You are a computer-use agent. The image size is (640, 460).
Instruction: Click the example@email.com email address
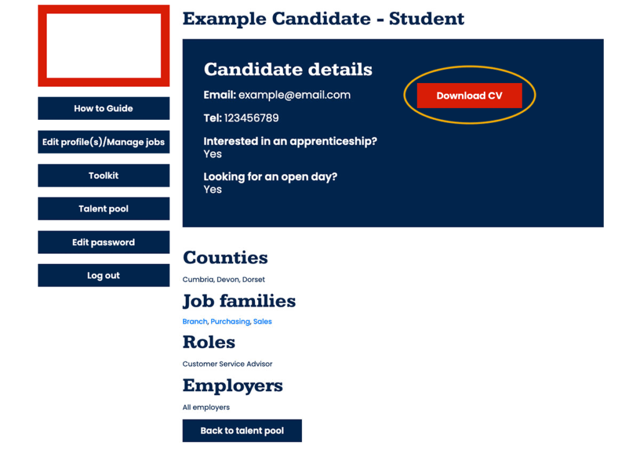tap(294, 95)
